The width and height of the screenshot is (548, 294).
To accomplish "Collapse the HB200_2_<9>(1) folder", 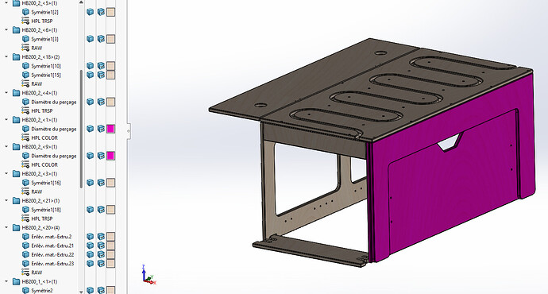I will [x=6, y=146].
